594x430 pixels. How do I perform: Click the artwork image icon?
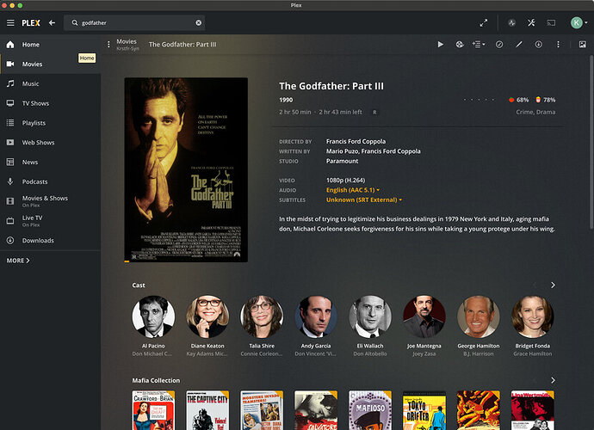coord(583,44)
